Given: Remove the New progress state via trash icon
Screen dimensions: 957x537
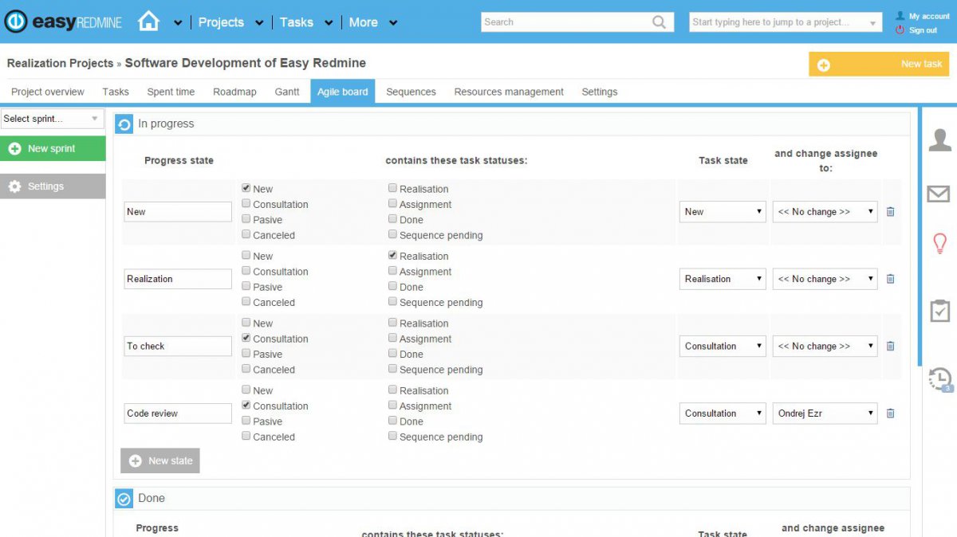Looking at the screenshot, I should (x=890, y=211).
